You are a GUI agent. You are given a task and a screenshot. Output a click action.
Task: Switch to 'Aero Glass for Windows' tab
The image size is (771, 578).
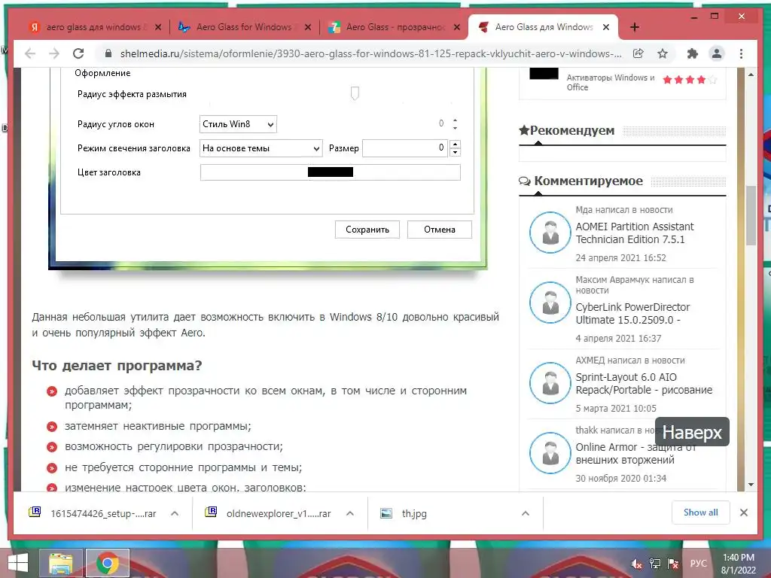point(244,27)
